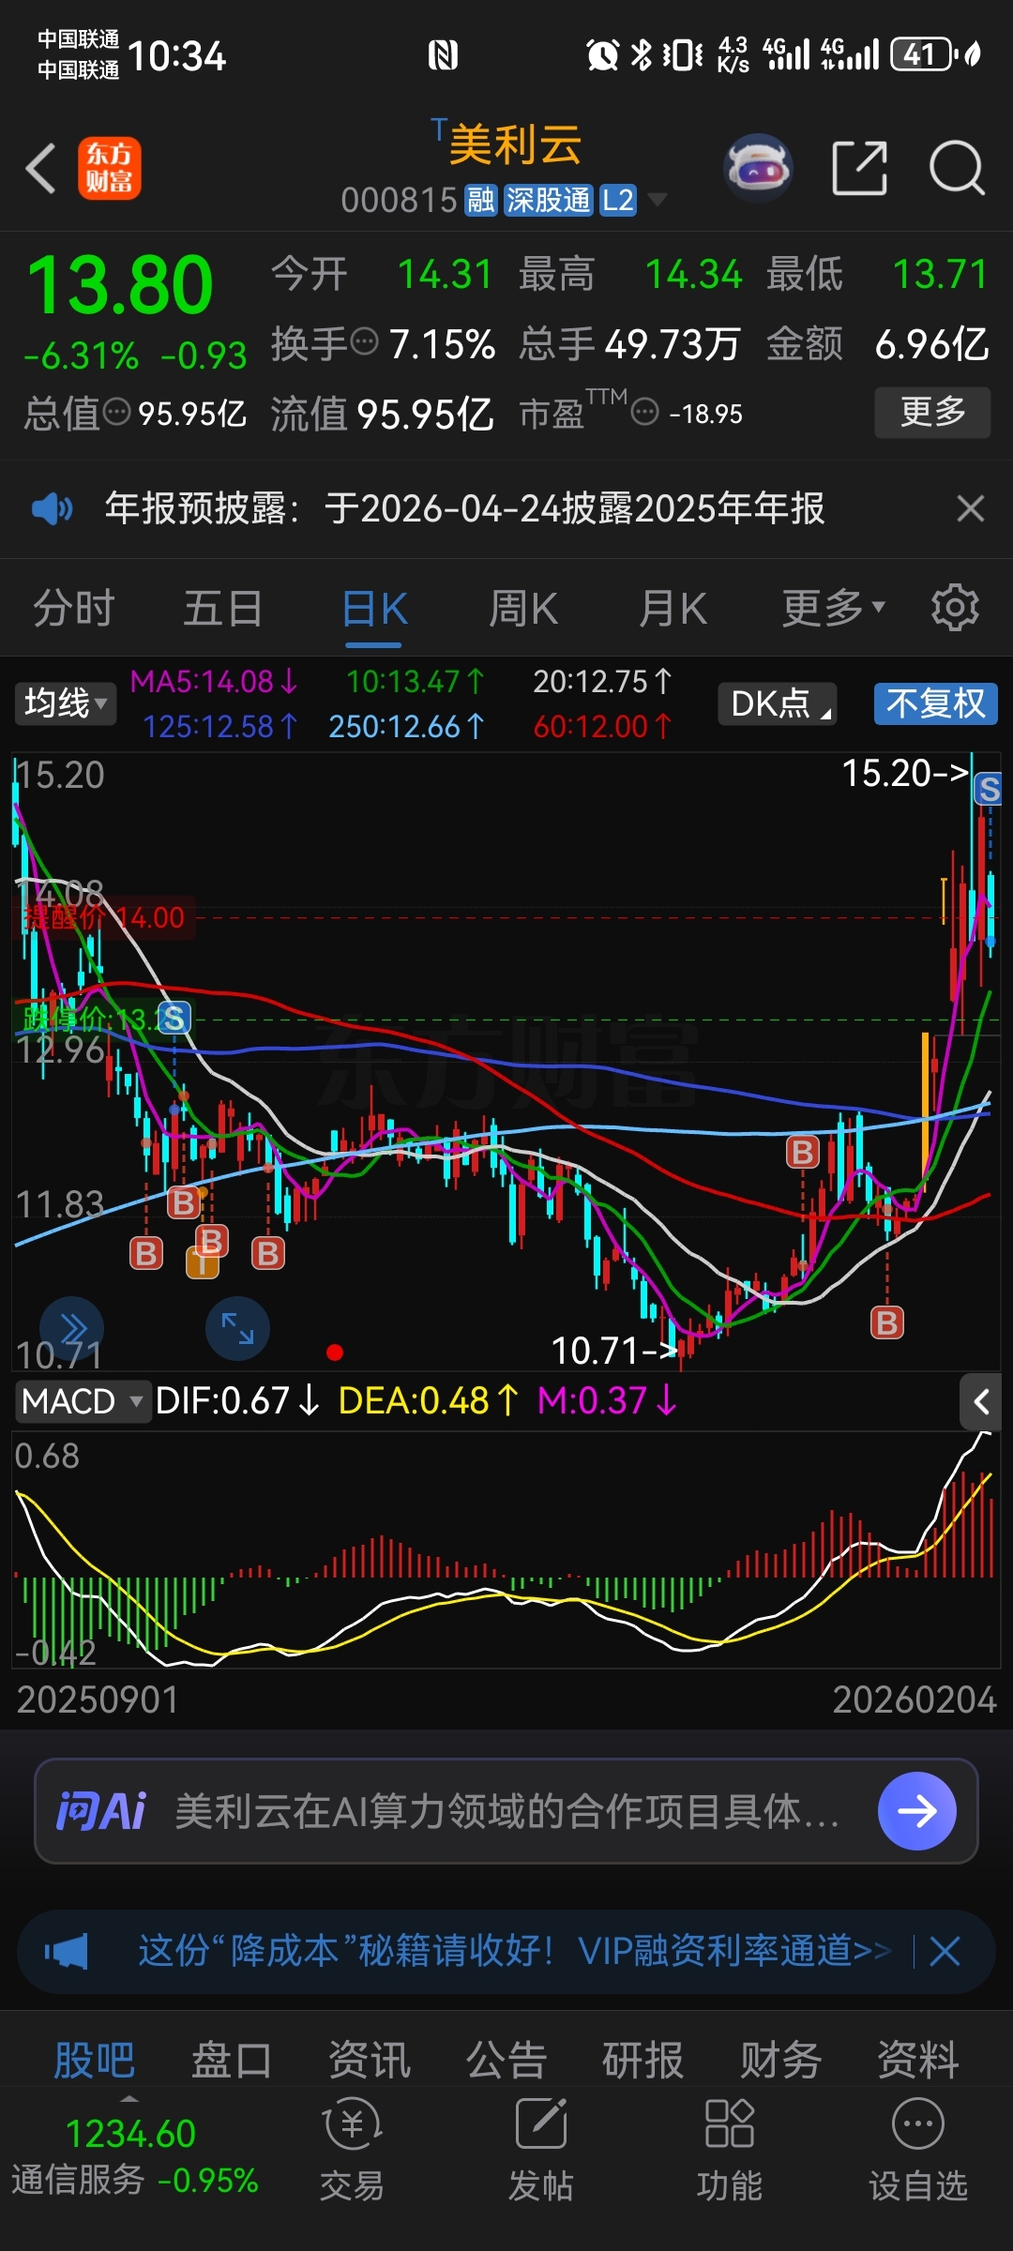The height and width of the screenshot is (2251, 1013).
Task: Open the 研报 tab
Action: point(643,2061)
